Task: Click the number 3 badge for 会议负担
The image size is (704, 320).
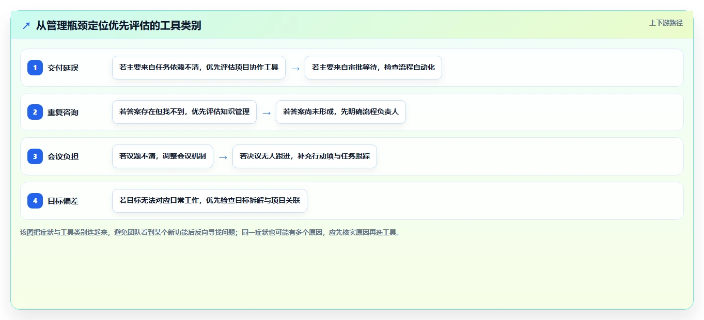Action: click(x=35, y=156)
